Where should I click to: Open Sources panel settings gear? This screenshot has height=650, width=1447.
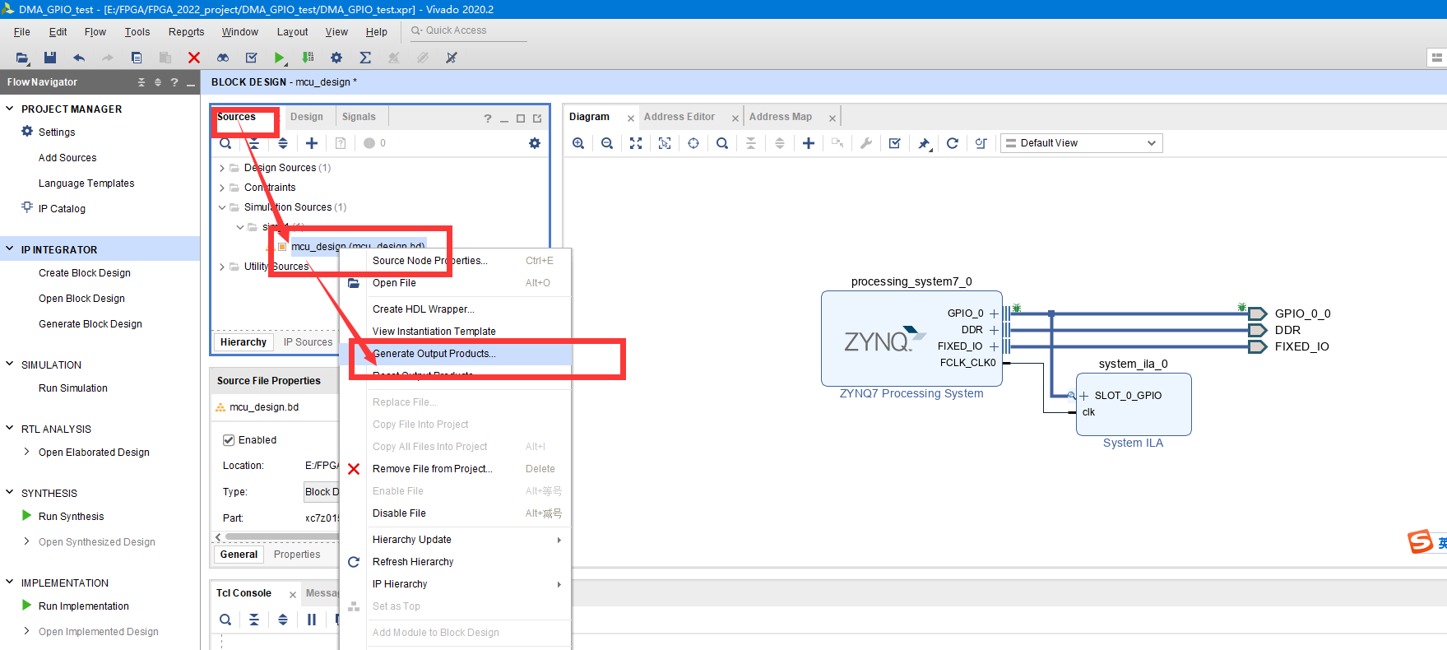pyautogui.click(x=535, y=143)
